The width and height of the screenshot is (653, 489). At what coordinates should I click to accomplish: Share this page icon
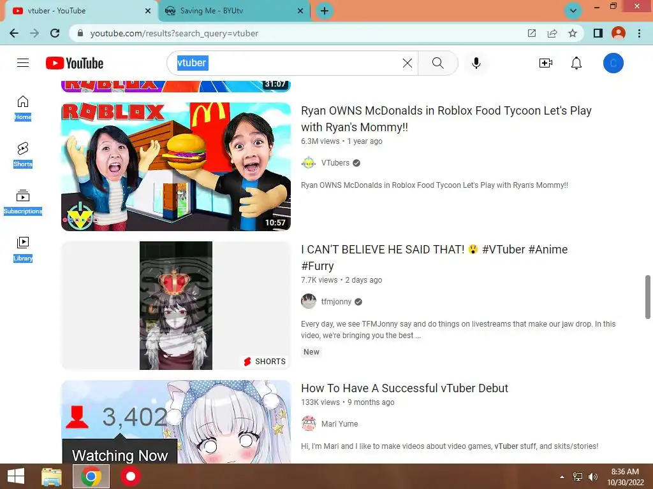coord(552,33)
